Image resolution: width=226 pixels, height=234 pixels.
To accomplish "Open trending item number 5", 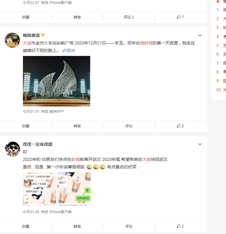I will pyautogui.click(x=221, y=45).
